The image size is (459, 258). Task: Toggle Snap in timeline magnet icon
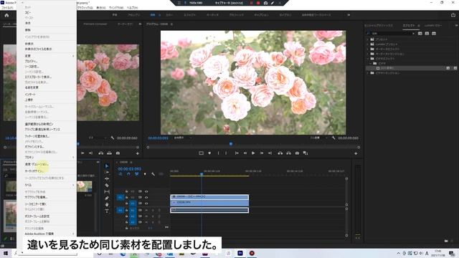tap(128, 174)
